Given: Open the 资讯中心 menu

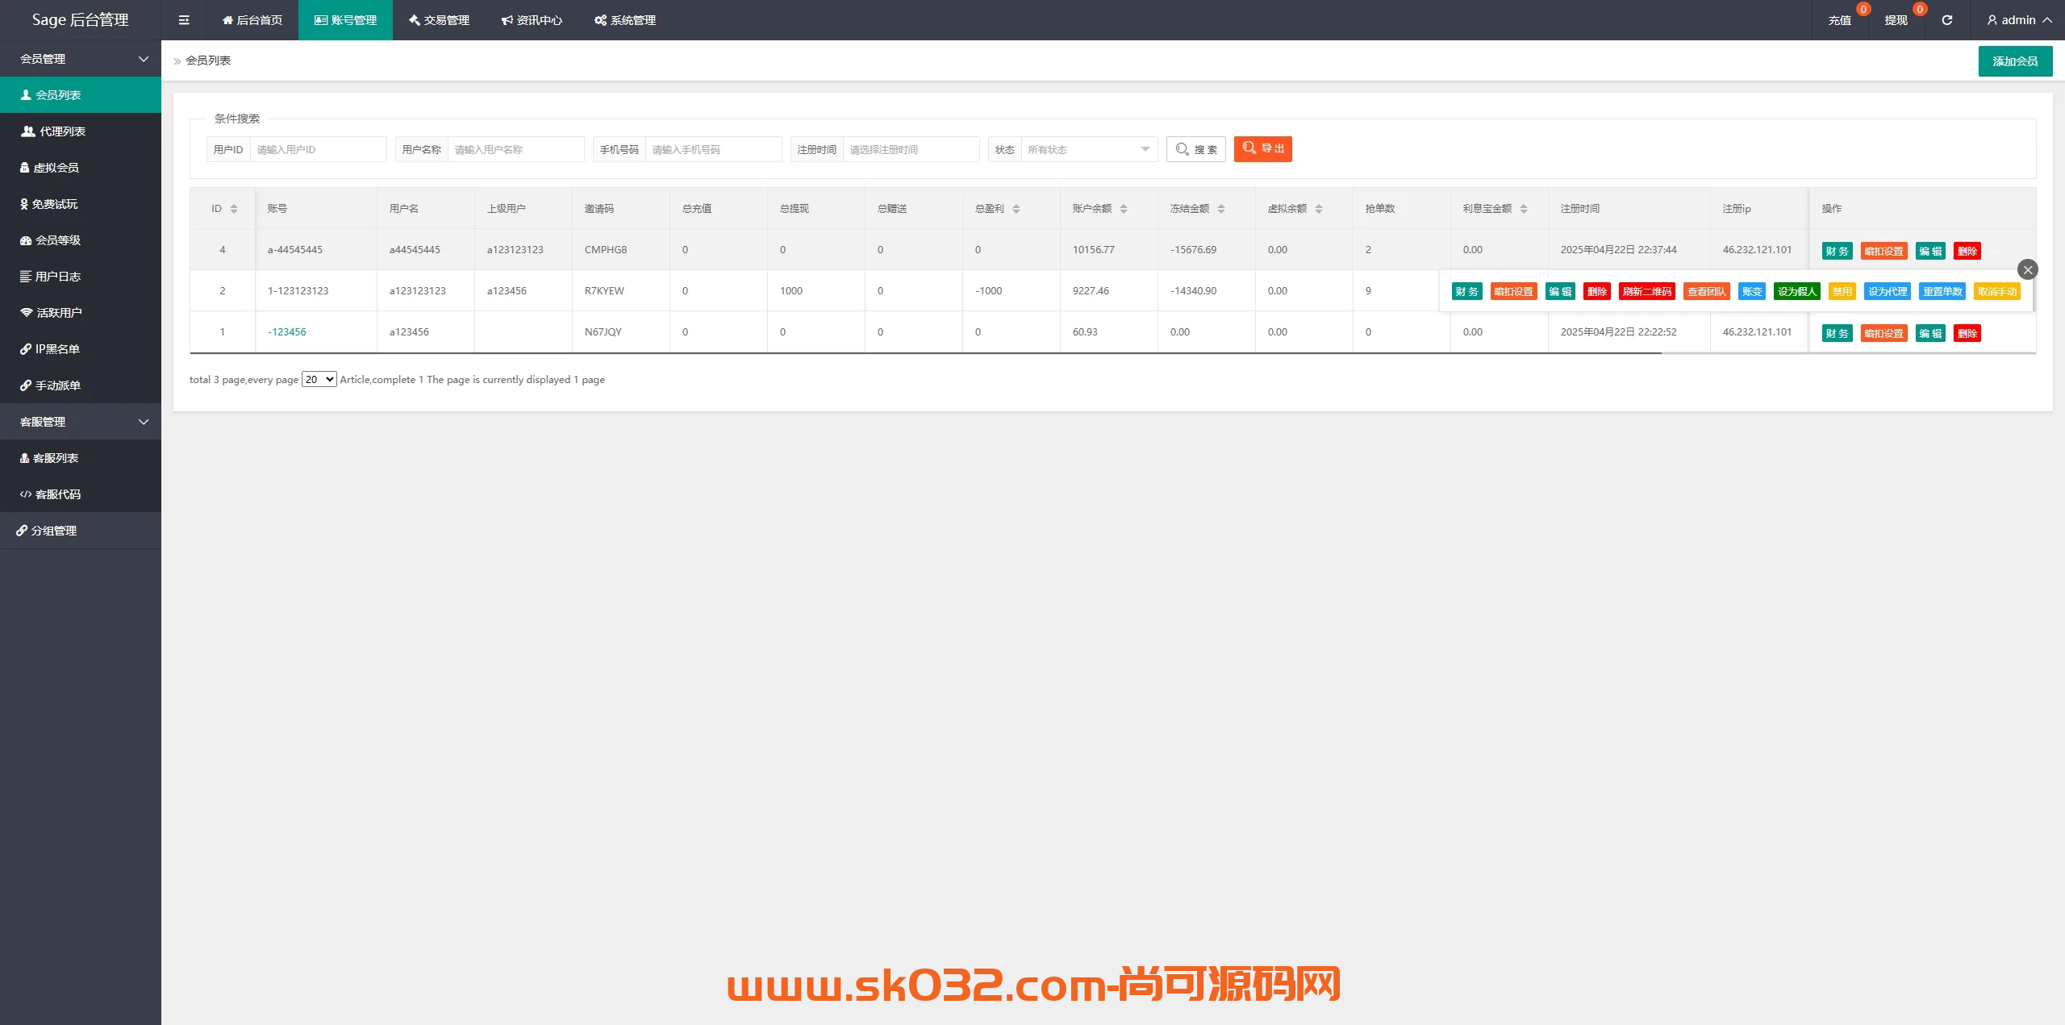Looking at the screenshot, I should (x=532, y=19).
